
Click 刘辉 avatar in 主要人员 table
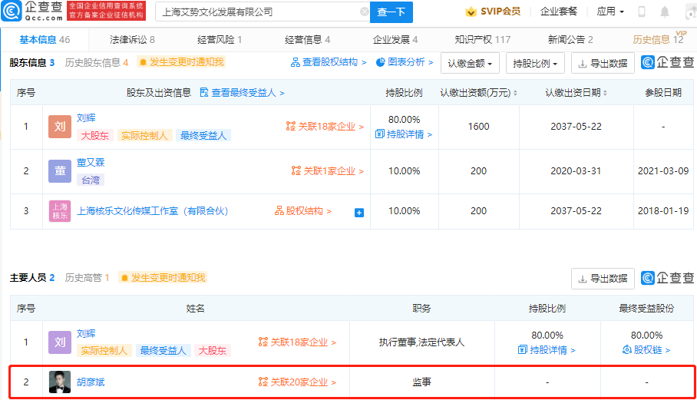60,342
